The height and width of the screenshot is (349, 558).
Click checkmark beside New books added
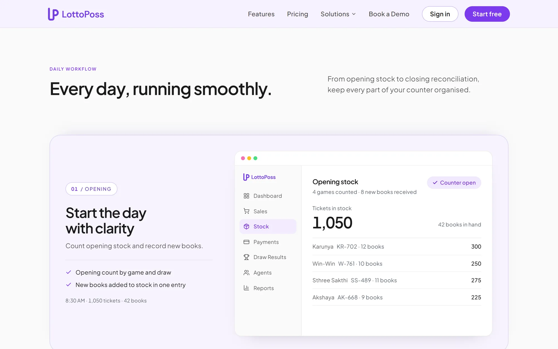69,285
